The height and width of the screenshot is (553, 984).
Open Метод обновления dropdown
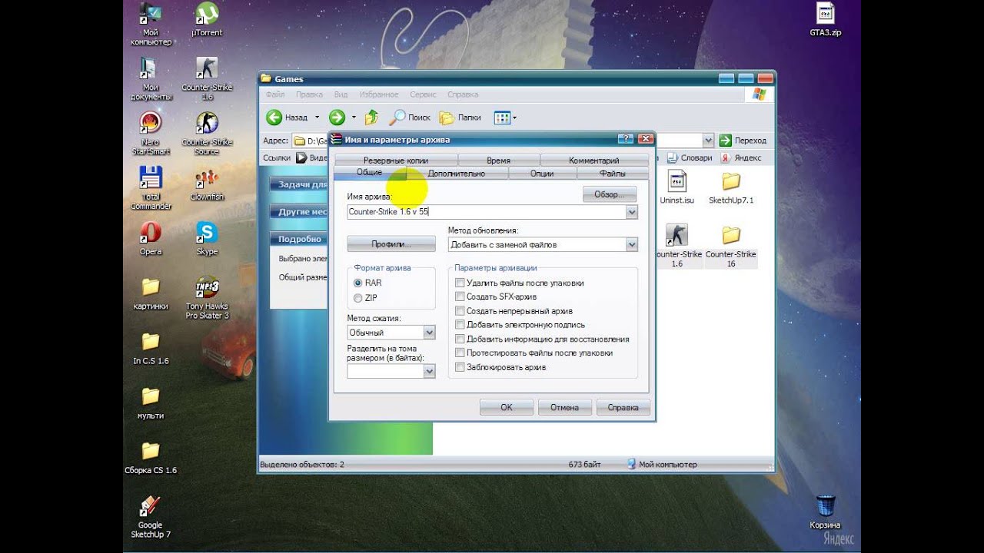631,245
